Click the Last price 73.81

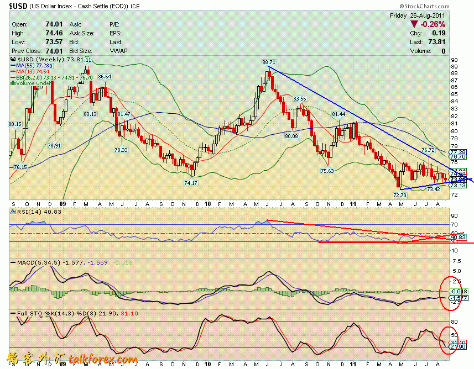pyautogui.click(x=437, y=41)
